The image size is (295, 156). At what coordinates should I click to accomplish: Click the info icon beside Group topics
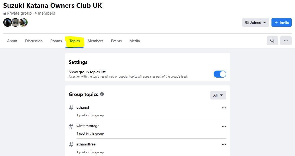tap(102, 94)
